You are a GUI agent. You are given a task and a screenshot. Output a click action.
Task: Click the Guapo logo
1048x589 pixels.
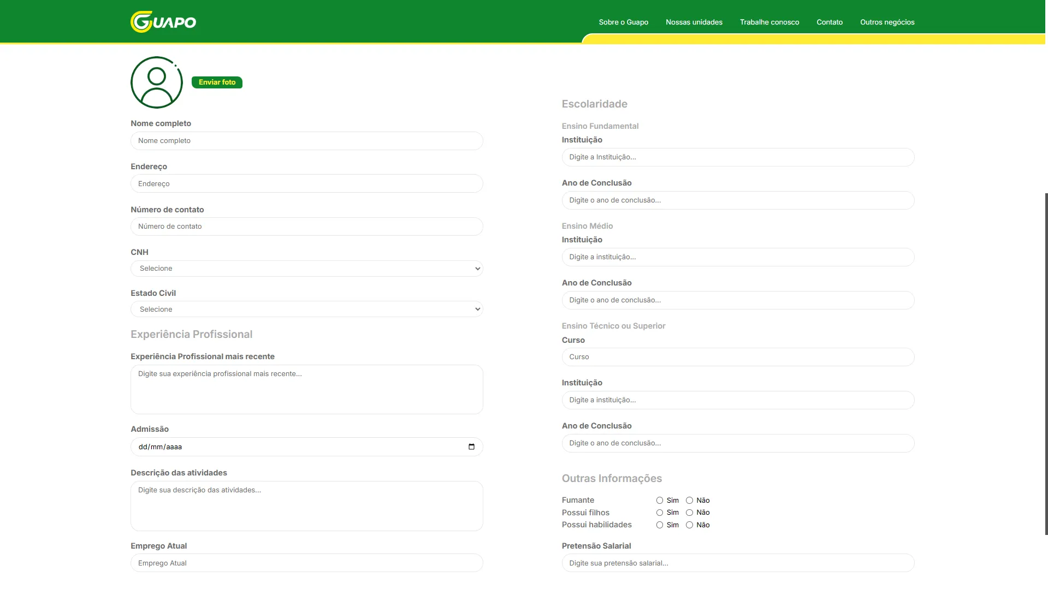click(x=163, y=22)
